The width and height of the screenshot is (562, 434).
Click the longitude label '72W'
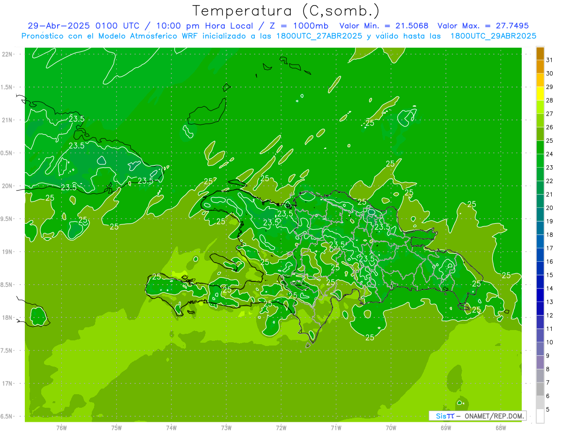[281, 428]
